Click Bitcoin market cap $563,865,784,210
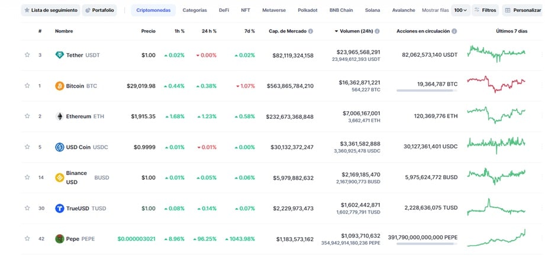The image size is (545, 259). pyautogui.click(x=290, y=86)
